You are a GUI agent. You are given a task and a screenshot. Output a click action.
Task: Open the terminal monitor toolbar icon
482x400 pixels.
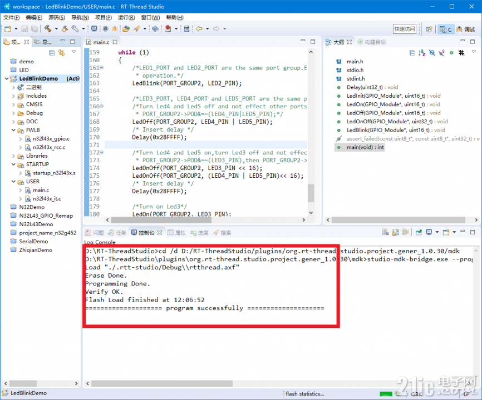(94, 29)
